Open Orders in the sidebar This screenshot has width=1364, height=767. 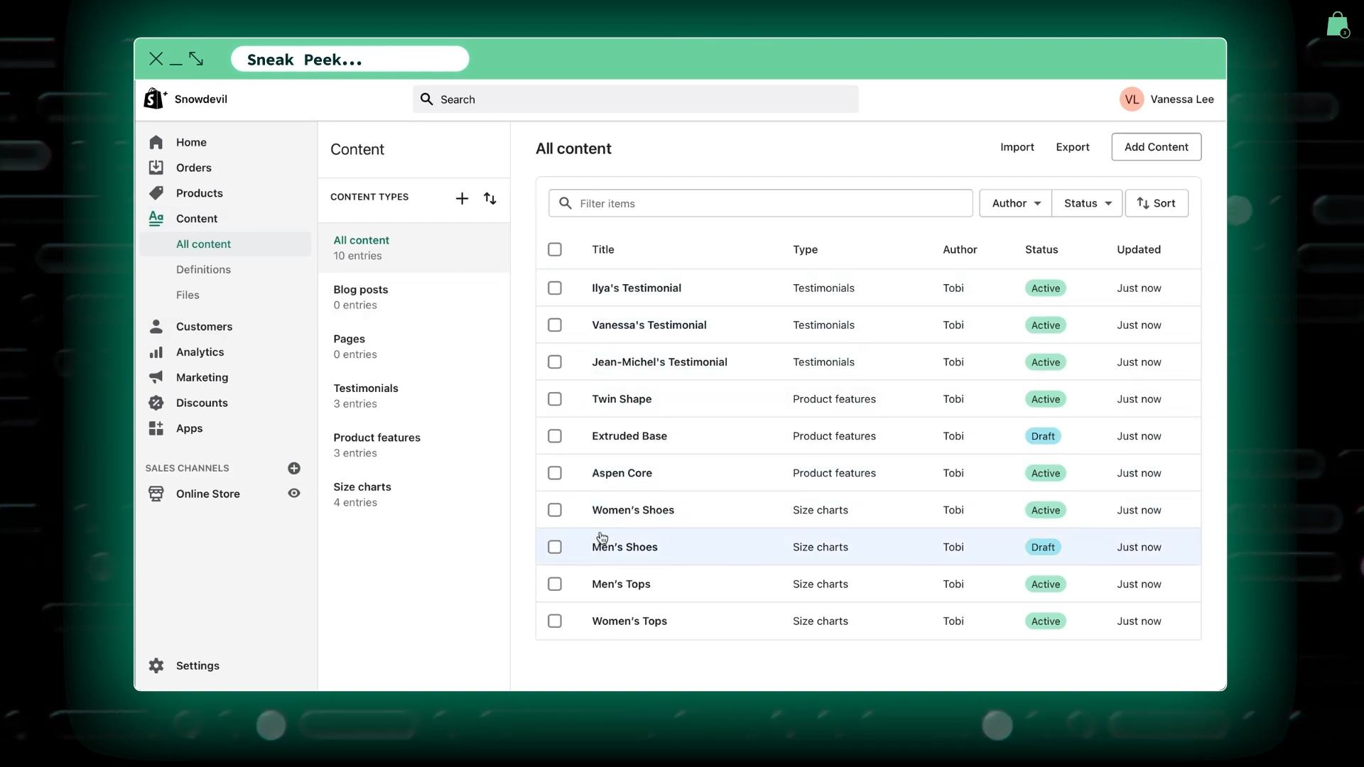[x=194, y=168]
